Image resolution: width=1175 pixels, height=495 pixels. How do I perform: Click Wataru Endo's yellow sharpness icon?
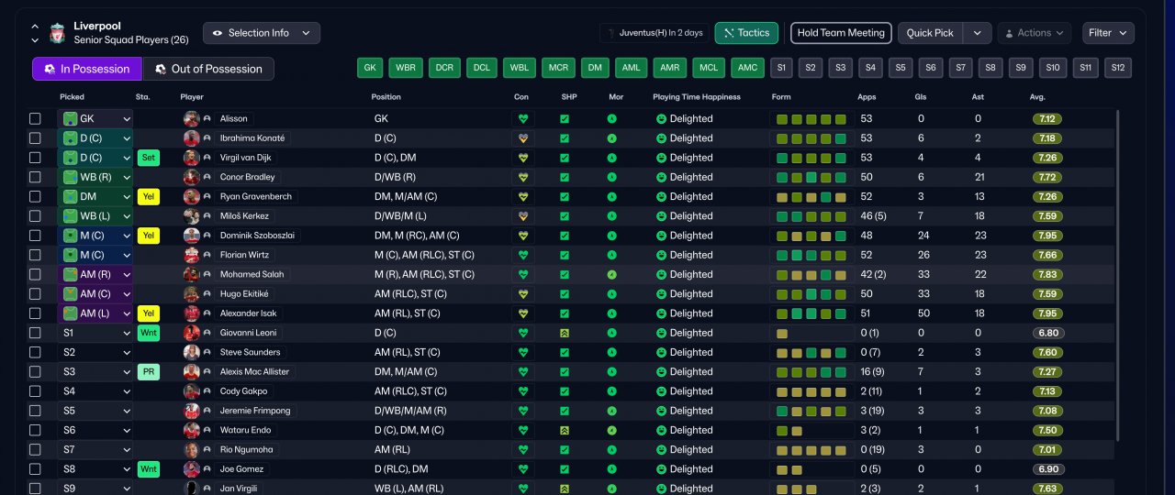click(565, 430)
